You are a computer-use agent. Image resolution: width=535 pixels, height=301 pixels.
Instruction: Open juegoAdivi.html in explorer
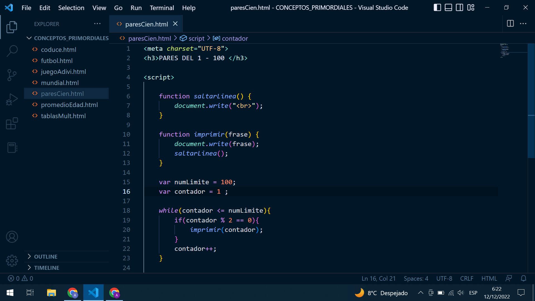click(x=66, y=72)
